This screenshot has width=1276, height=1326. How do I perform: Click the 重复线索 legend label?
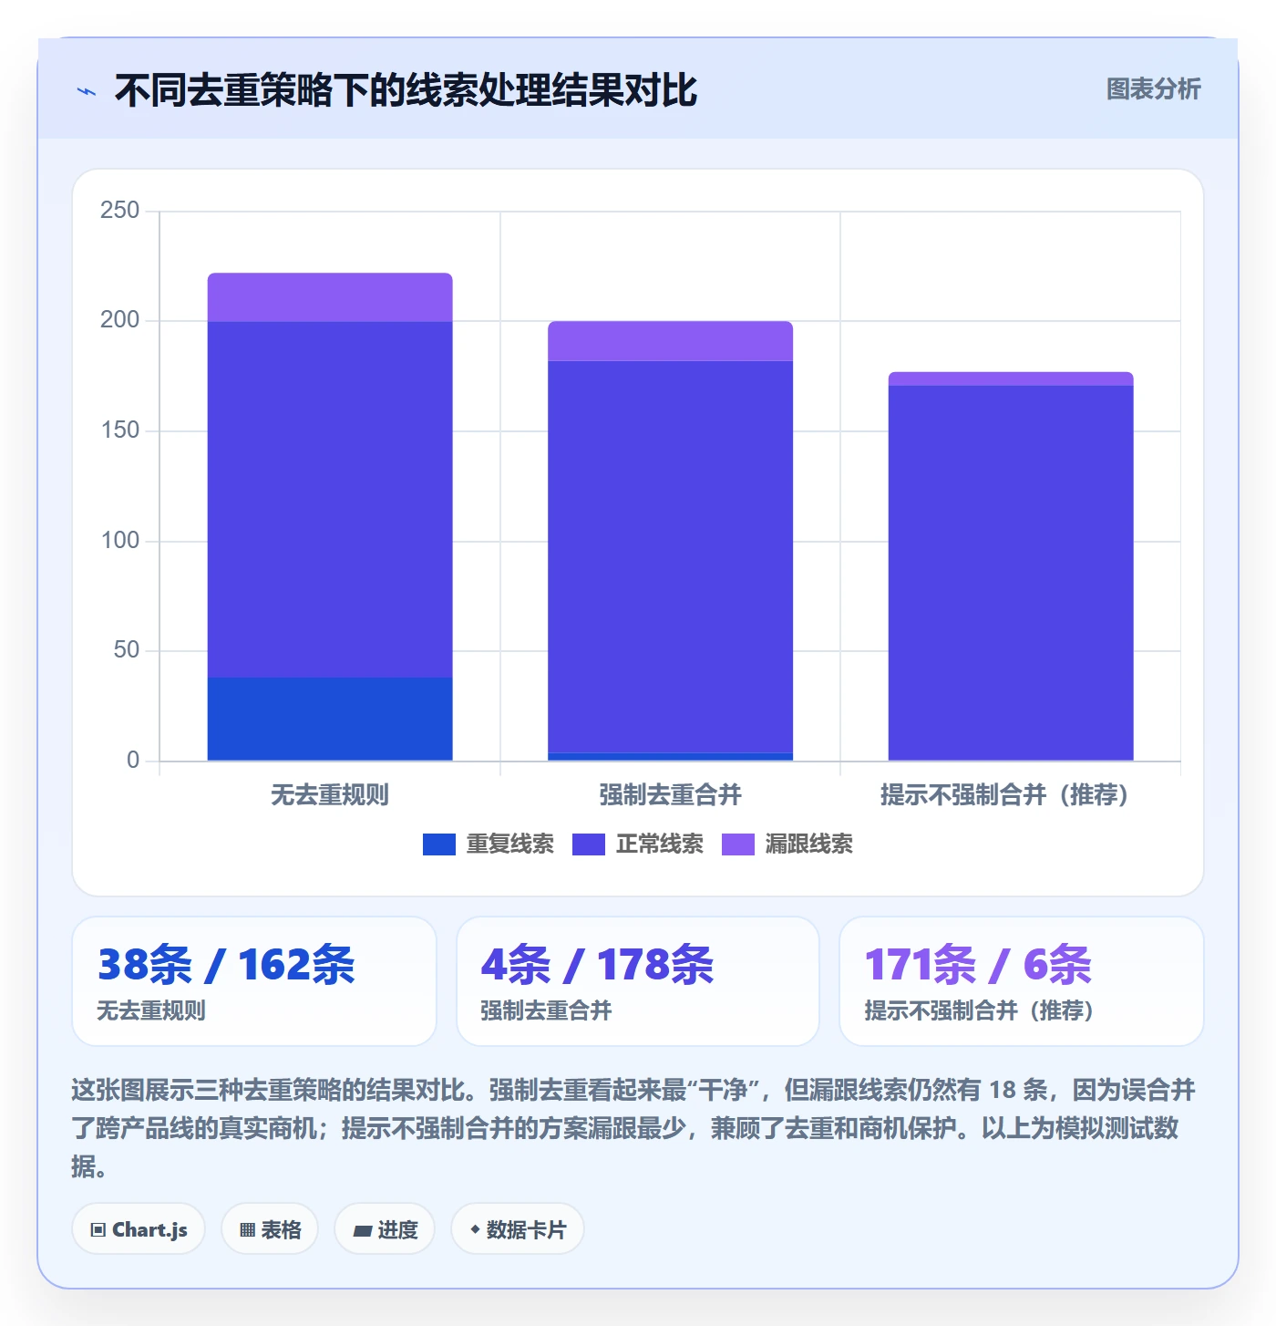510,844
